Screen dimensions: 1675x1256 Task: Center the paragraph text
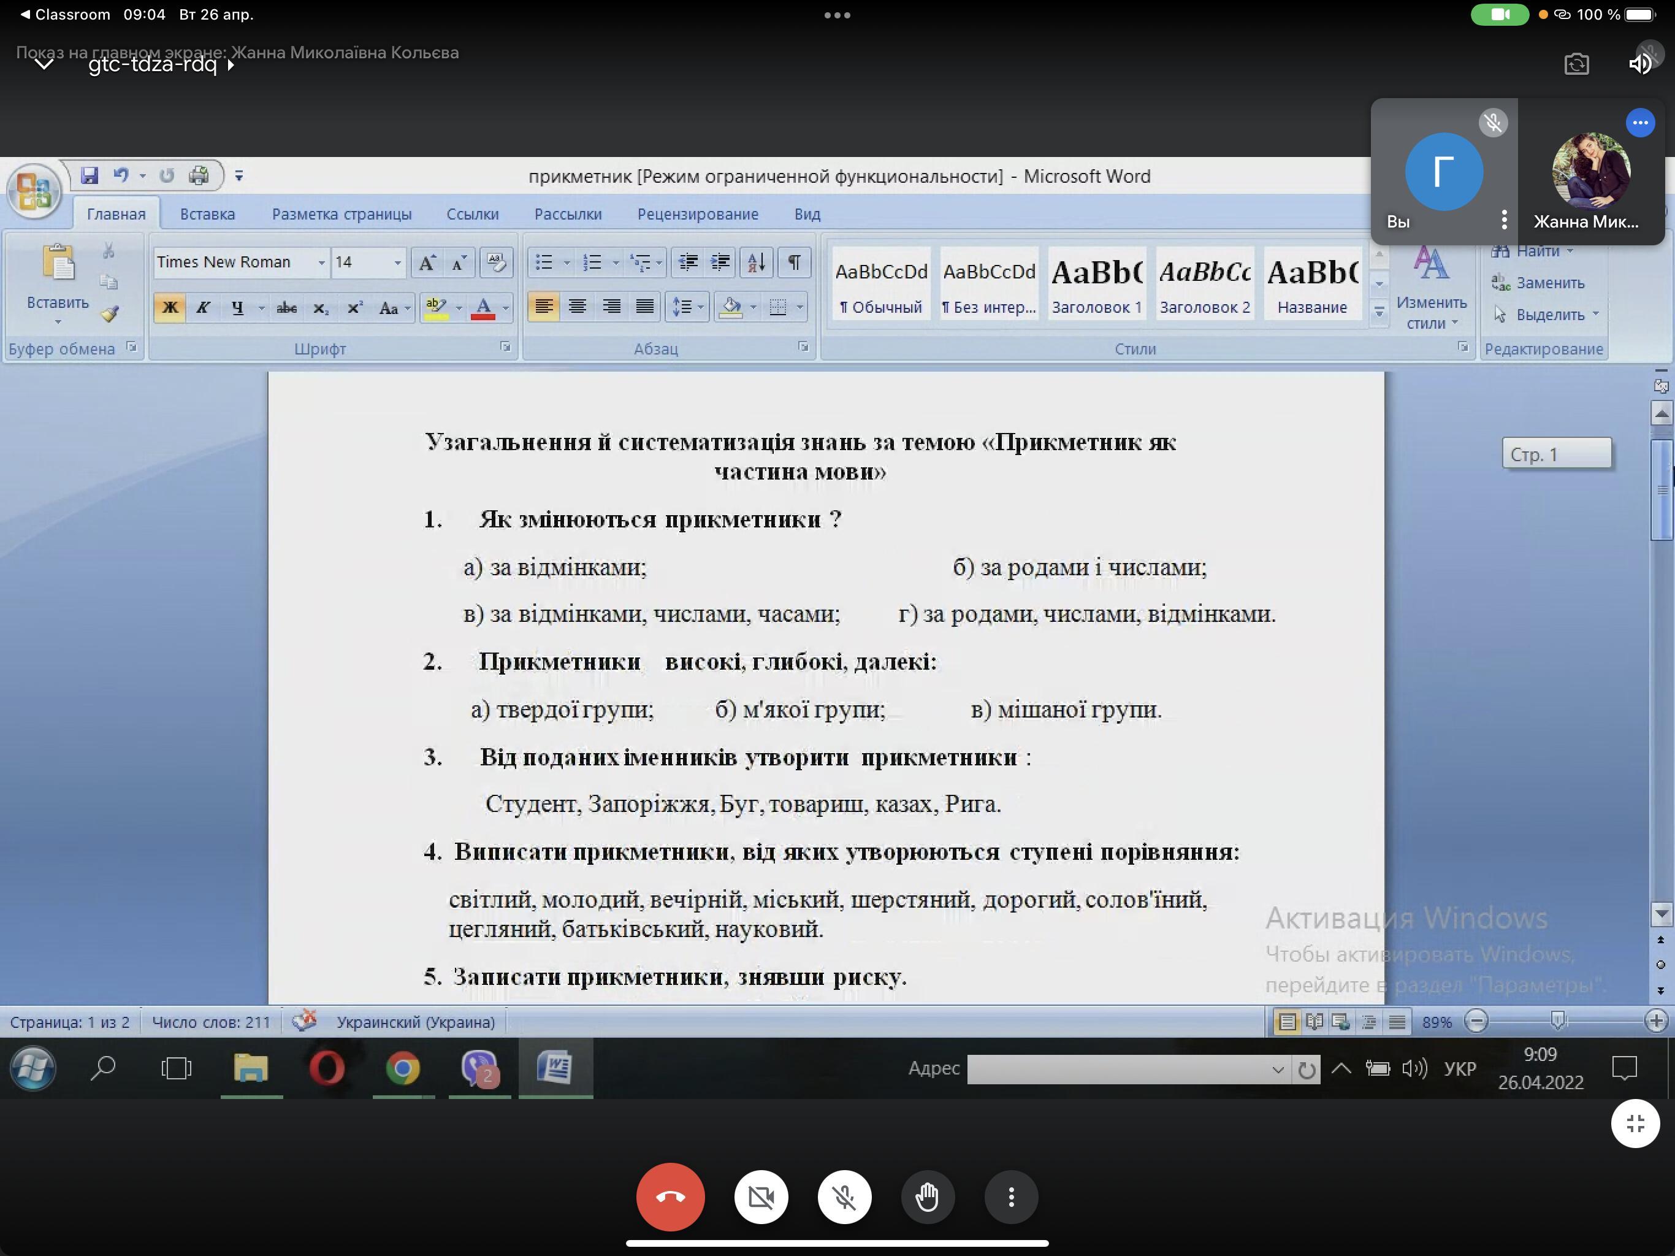(577, 307)
